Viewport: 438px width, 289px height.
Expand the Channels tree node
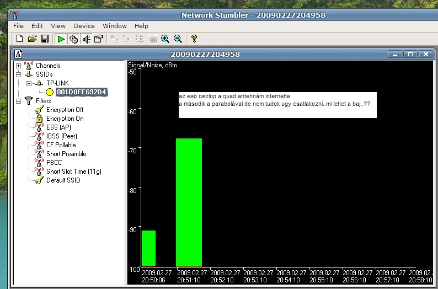tap(18, 66)
